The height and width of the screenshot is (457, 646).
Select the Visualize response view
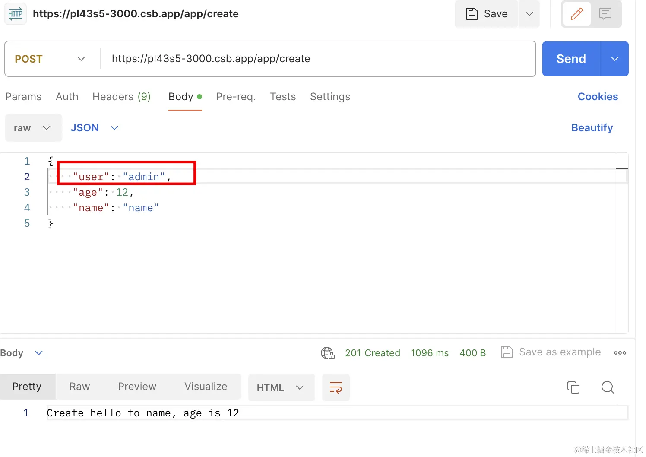tap(206, 387)
